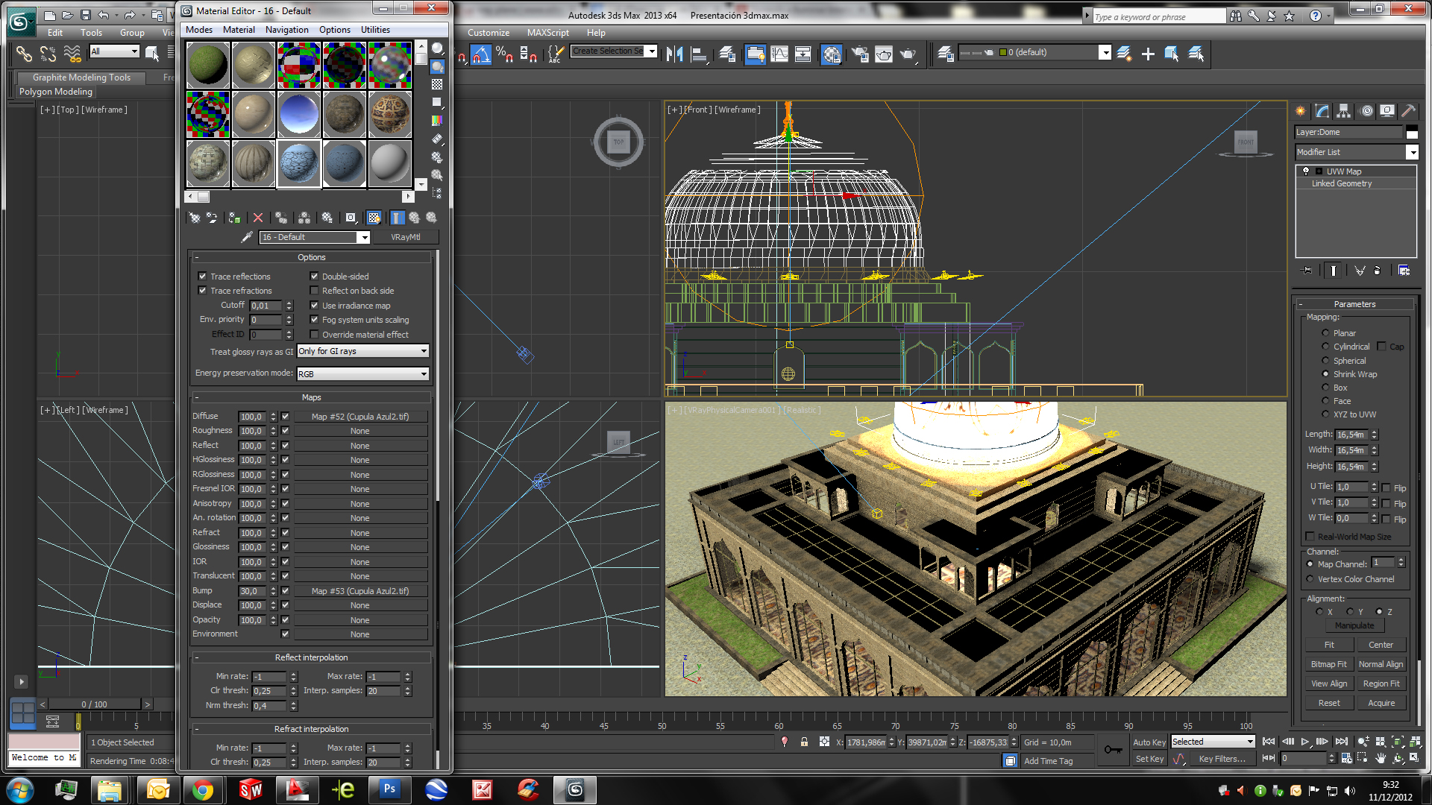Open the Utilities hammer panel tab
This screenshot has height=805, width=1432.
[x=1408, y=111]
